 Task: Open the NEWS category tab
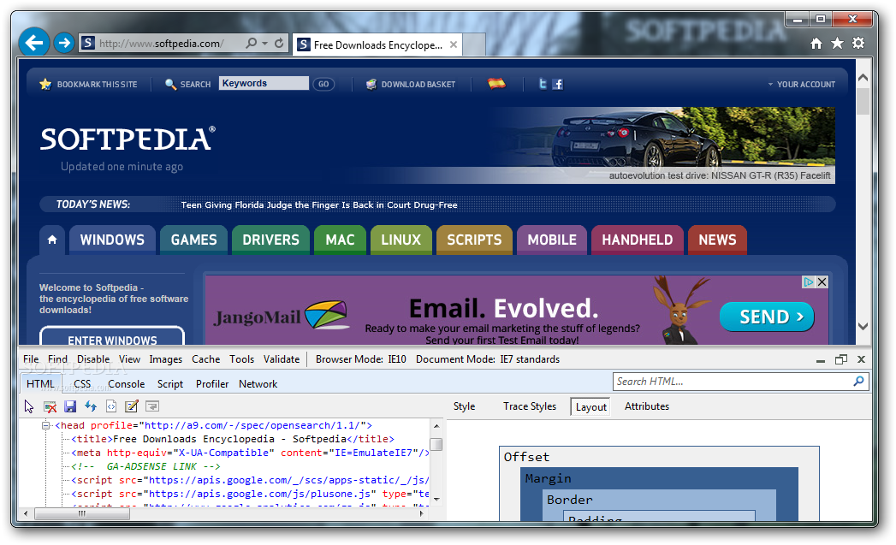(718, 240)
